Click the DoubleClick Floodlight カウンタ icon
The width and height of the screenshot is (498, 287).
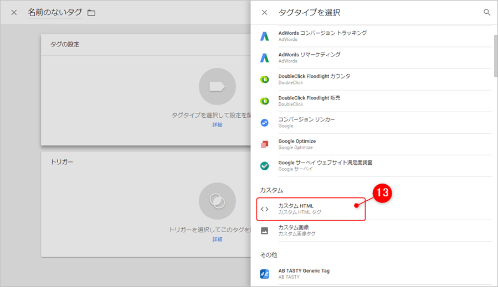click(265, 80)
